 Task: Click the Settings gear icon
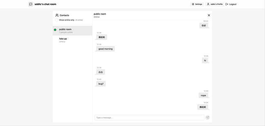[193, 4]
